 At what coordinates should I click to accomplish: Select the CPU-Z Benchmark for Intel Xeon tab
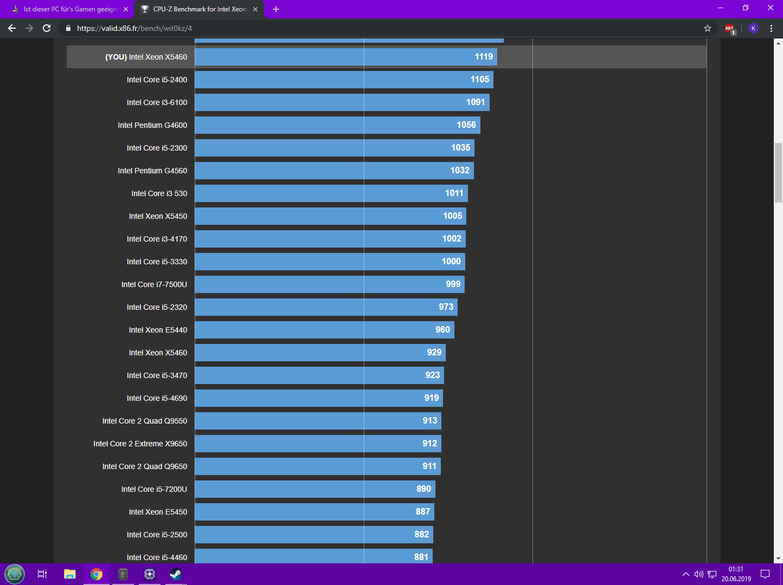[x=199, y=9]
